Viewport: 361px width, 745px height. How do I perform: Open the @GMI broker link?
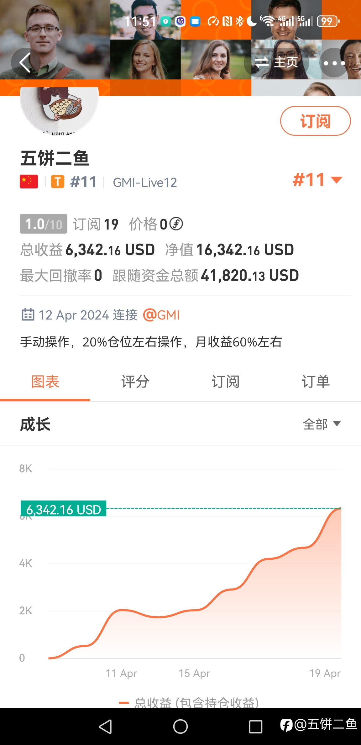[161, 315]
